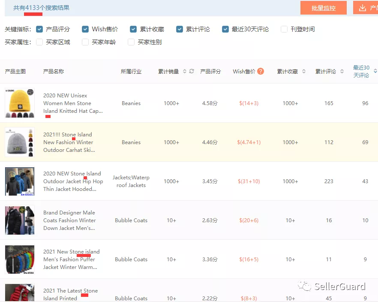Click the 产品名称 column header
Viewport: 378px width, 302px height.
[x=54, y=71]
